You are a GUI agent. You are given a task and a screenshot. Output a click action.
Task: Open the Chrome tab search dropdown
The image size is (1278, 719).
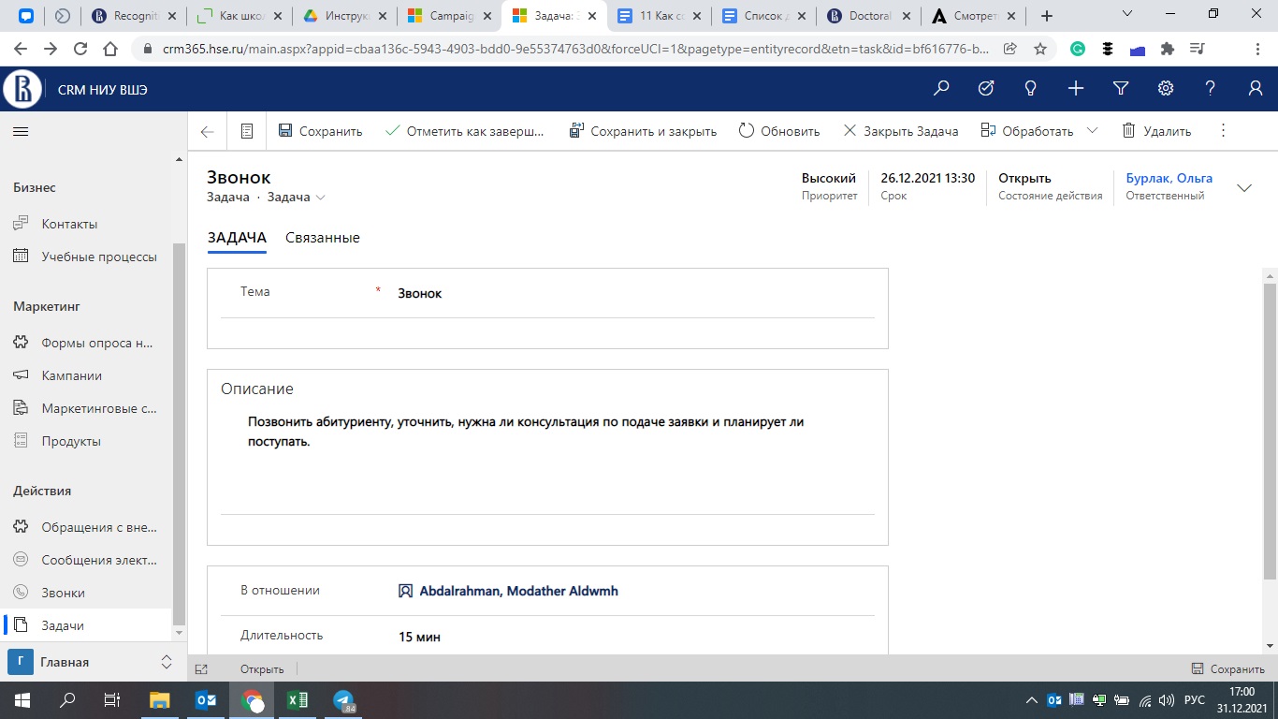[1128, 15]
